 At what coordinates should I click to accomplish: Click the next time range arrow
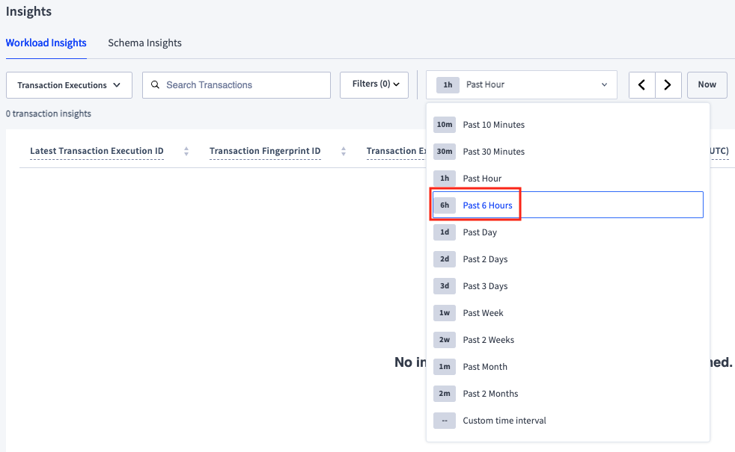tap(668, 85)
